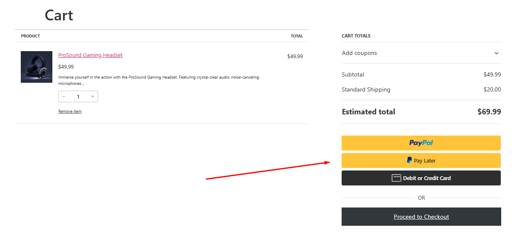
Task: Click the TOTAL column header
Action: click(297, 36)
